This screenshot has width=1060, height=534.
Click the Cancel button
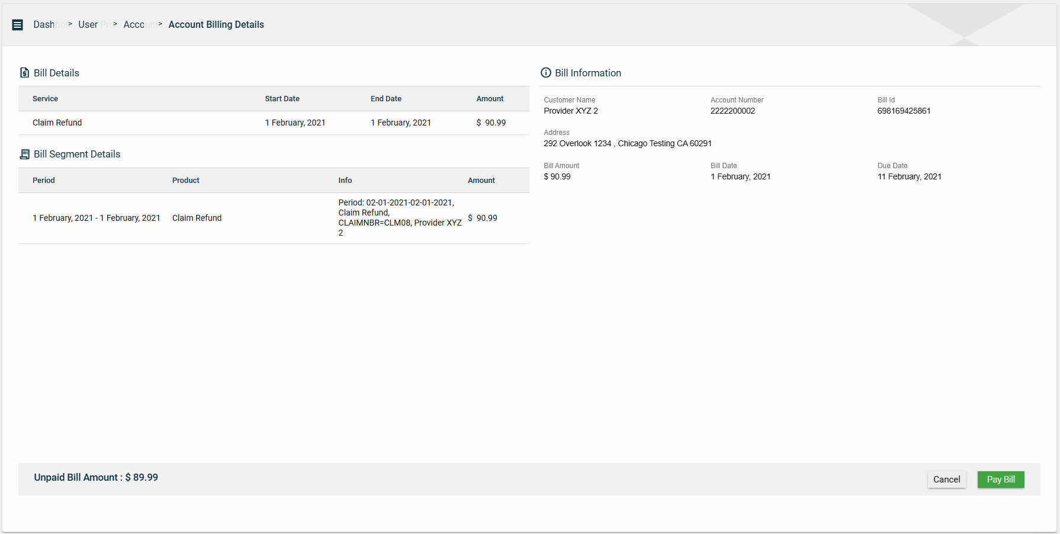[x=946, y=480]
